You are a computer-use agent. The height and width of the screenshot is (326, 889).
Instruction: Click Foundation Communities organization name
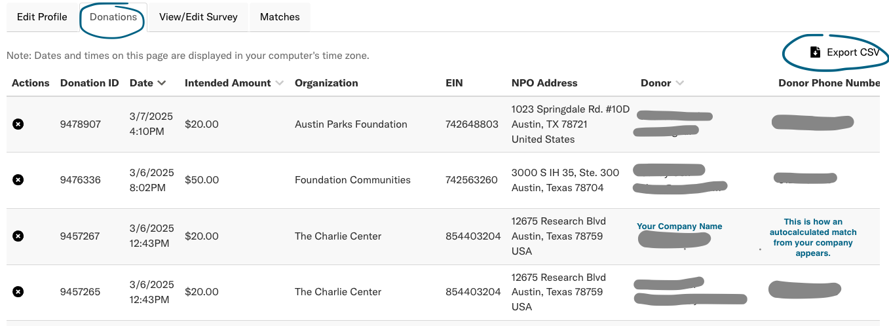352,180
